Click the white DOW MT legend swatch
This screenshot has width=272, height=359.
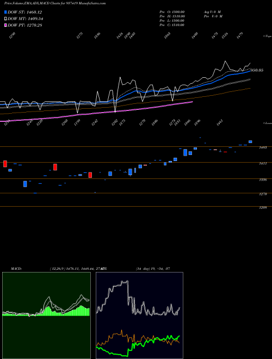click(5, 19)
